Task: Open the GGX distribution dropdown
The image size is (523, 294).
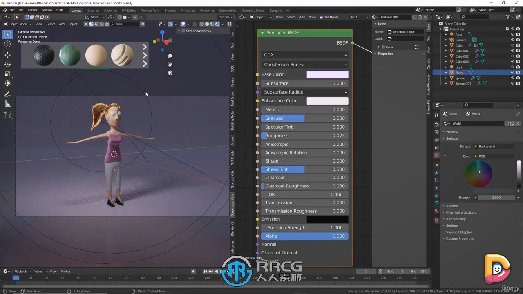Action: [x=305, y=55]
